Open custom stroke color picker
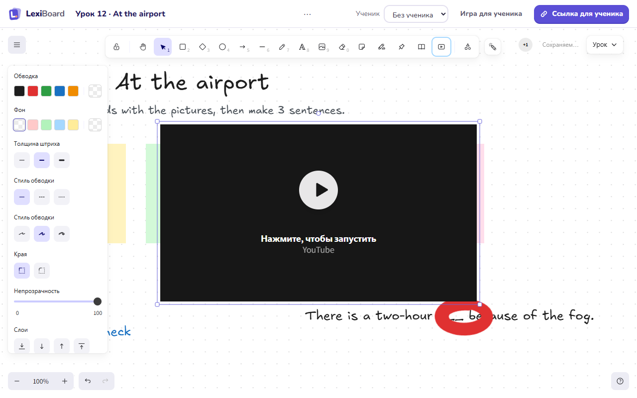This screenshot has width=637, height=398. [x=95, y=91]
